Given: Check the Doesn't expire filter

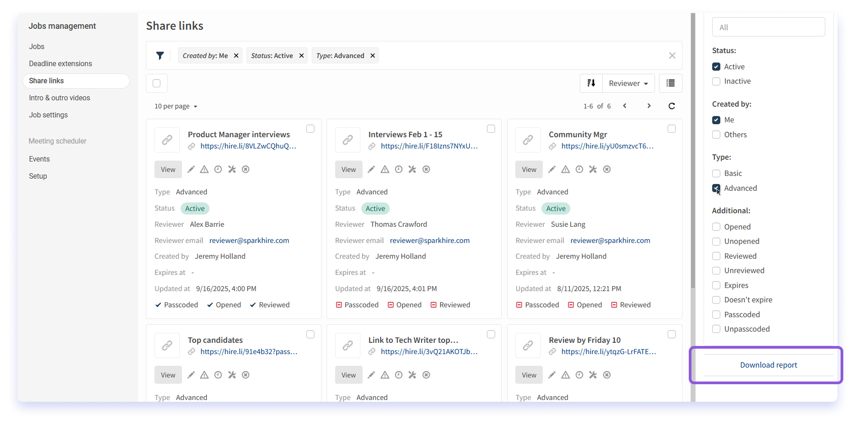Looking at the screenshot, I should [x=716, y=300].
